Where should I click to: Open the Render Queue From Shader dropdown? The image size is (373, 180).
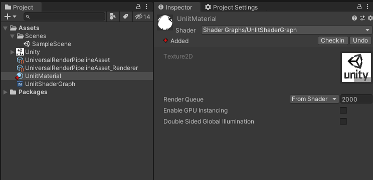click(x=314, y=99)
